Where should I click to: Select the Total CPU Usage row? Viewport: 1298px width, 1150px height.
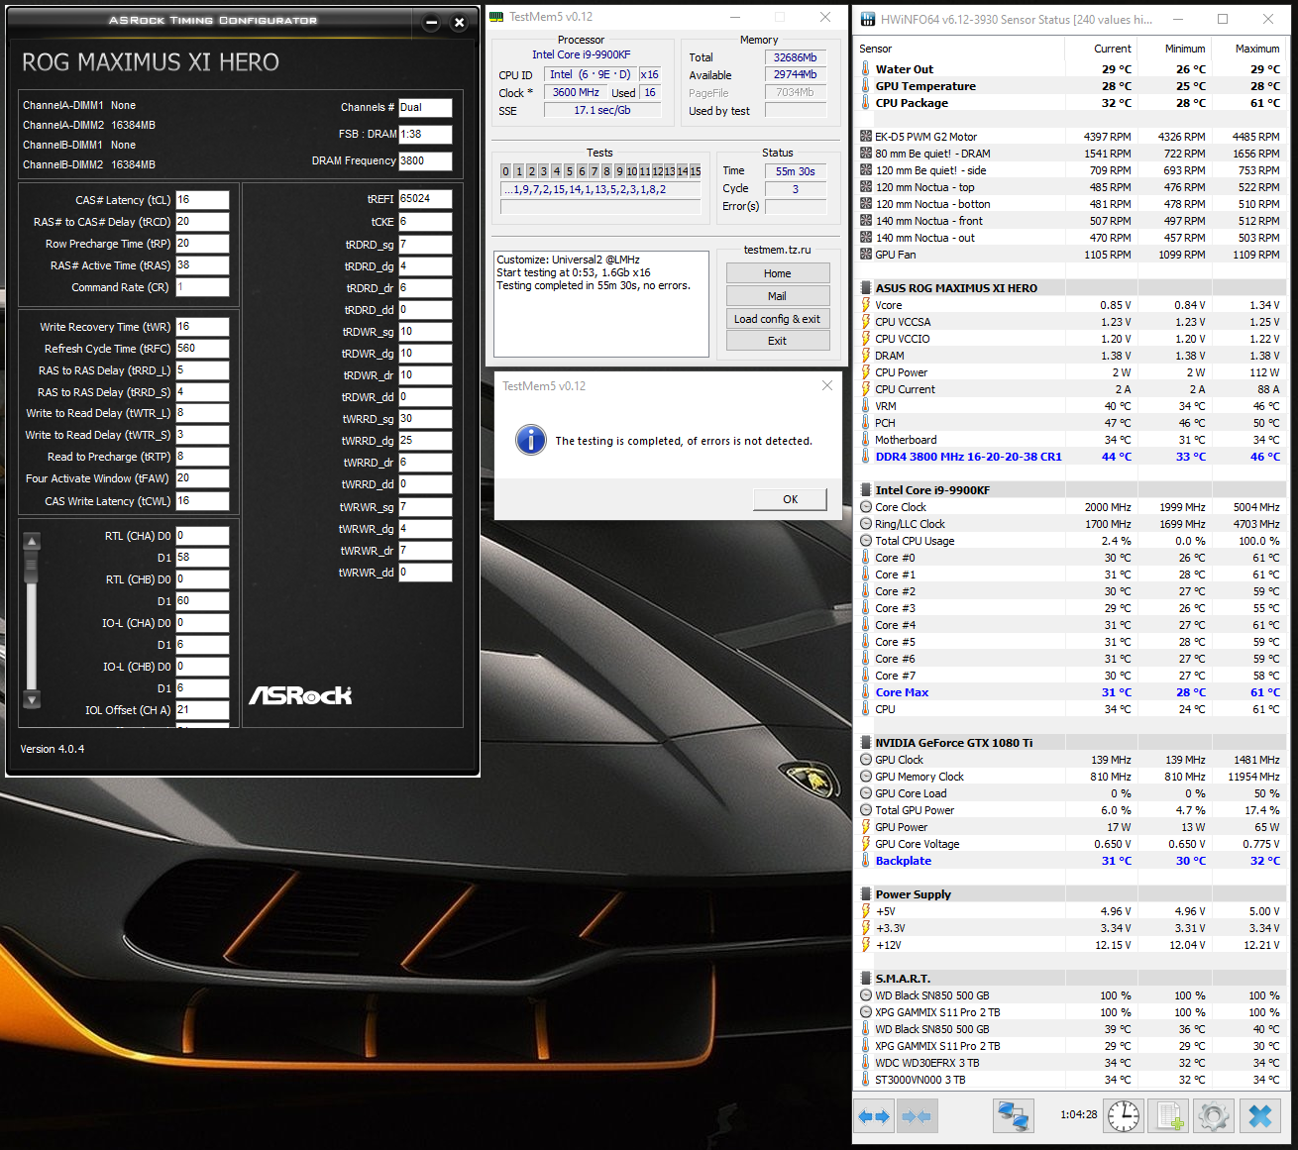click(1069, 541)
